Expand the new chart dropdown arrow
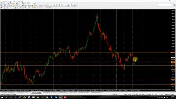The image size is (176, 99). [x=3, y=5]
